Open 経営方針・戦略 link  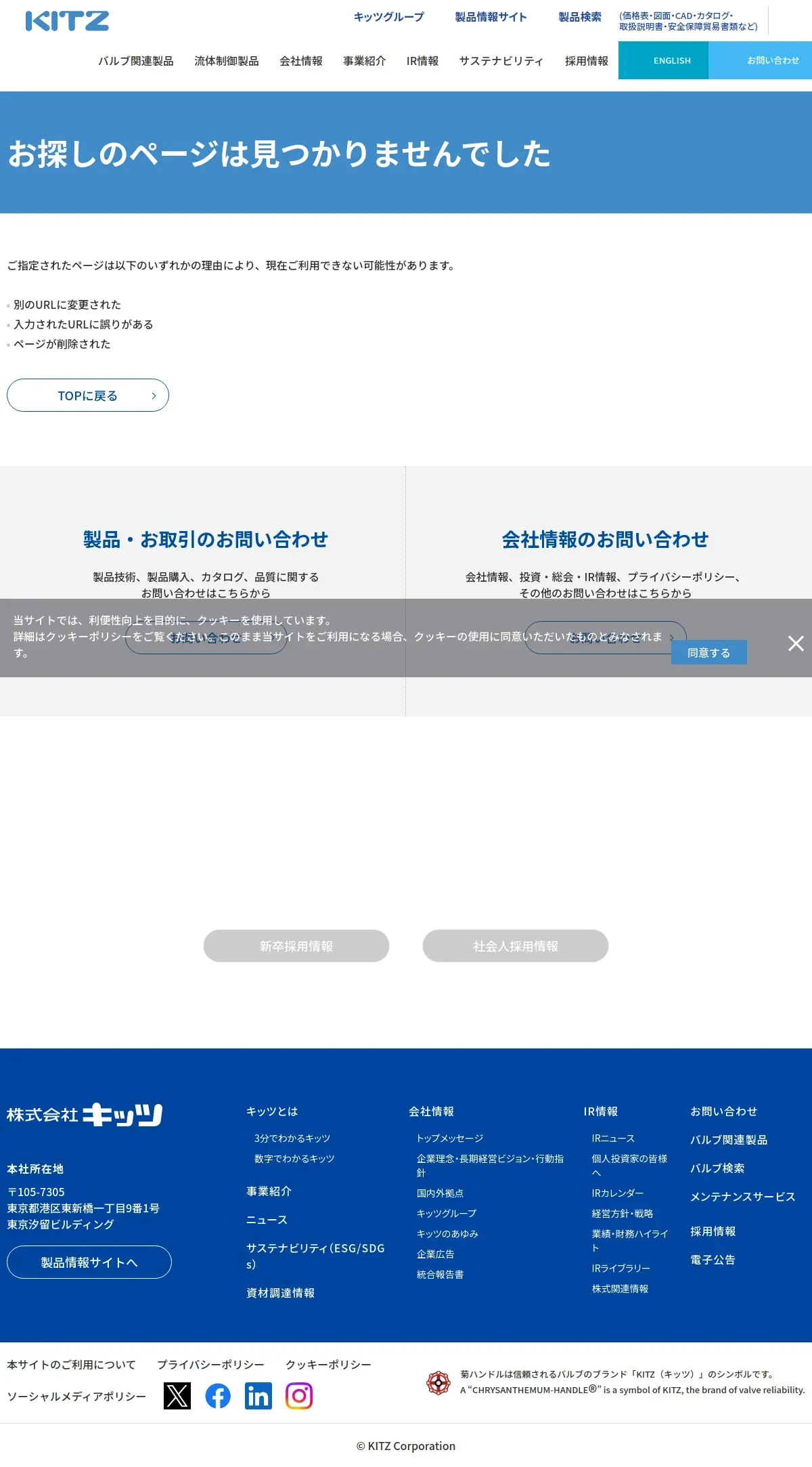623,1214
